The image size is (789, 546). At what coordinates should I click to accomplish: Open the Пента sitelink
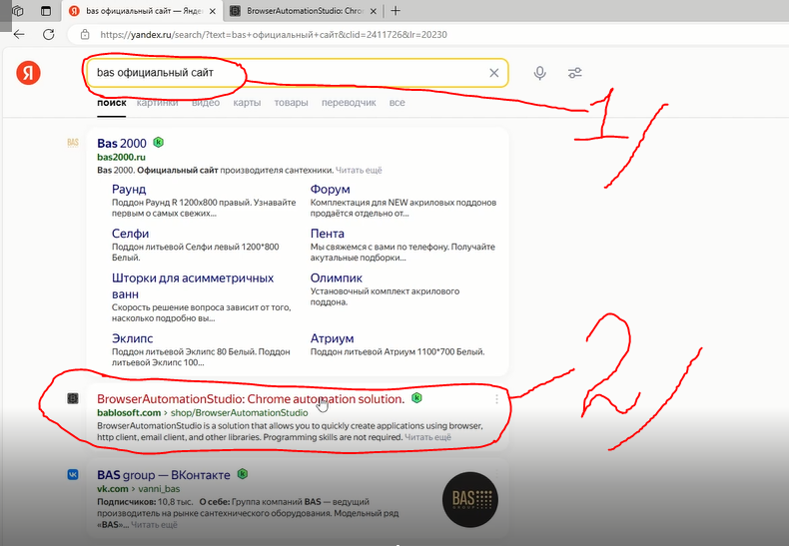(x=327, y=234)
